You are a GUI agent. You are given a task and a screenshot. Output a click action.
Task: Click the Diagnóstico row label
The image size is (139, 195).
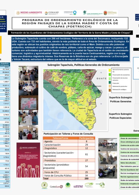tap(51, 148)
